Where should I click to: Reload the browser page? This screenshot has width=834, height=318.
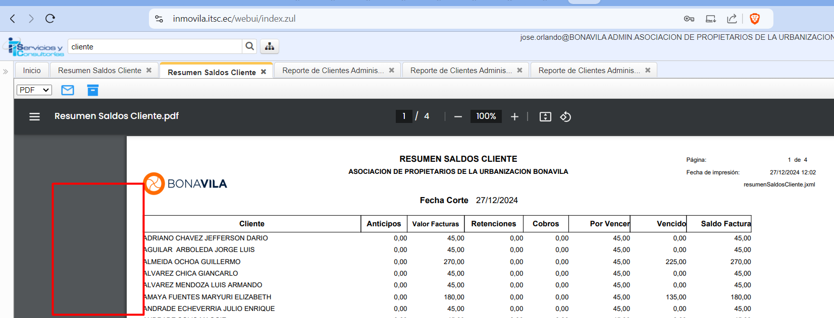pyautogui.click(x=50, y=19)
